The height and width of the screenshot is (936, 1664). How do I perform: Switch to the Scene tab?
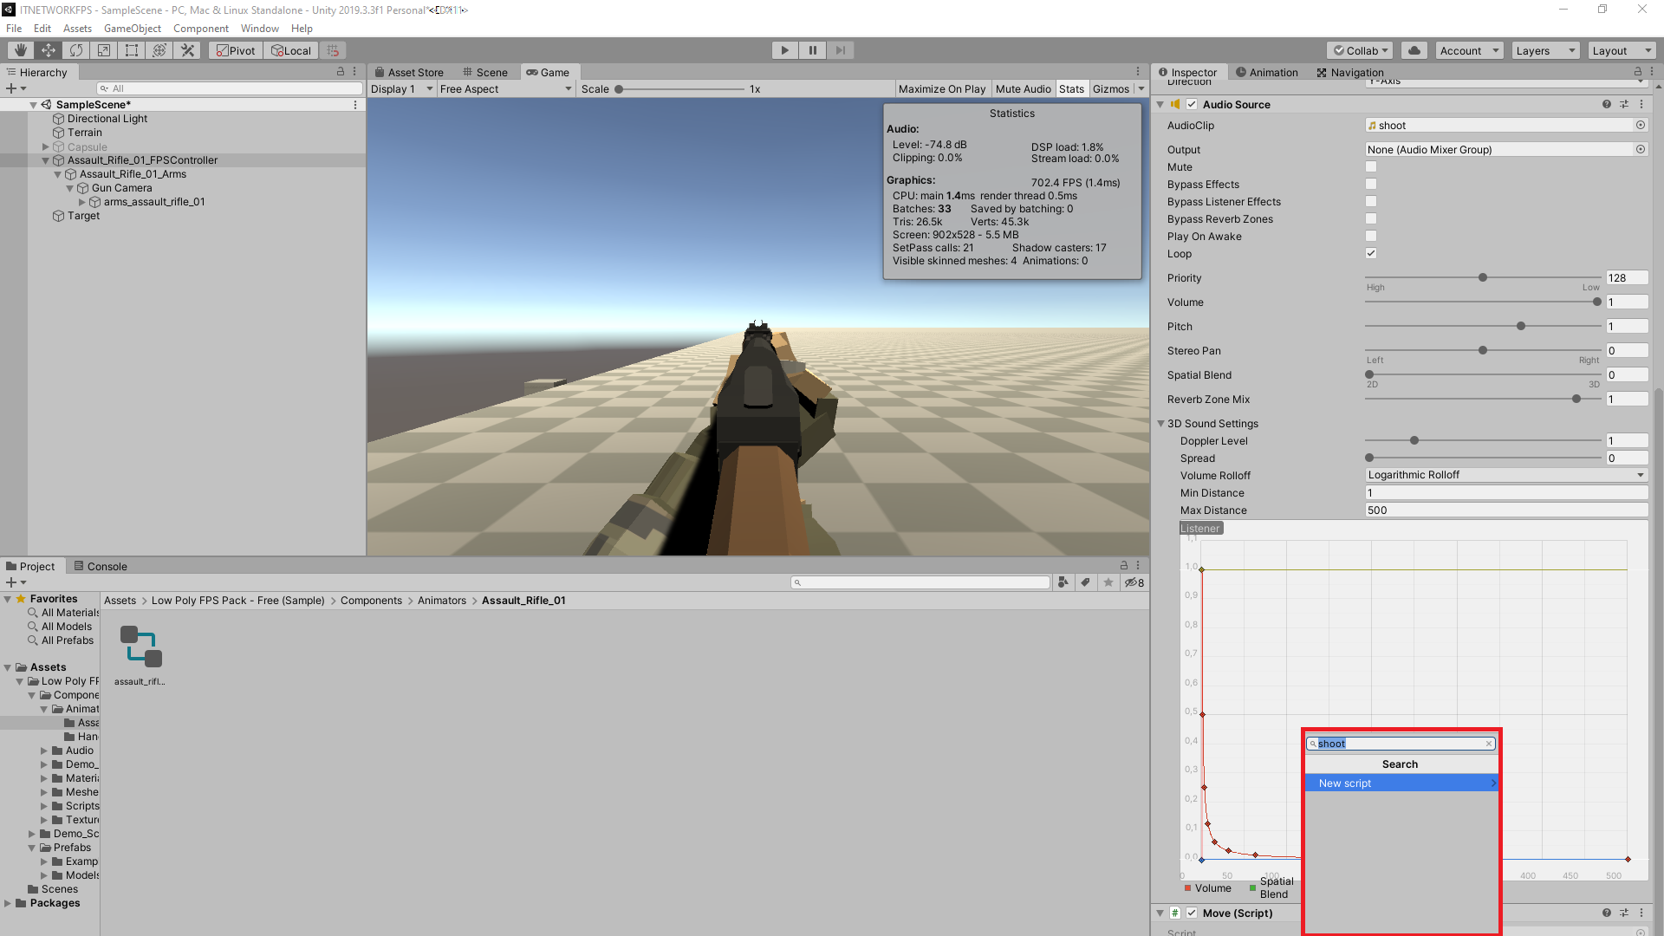[485, 72]
